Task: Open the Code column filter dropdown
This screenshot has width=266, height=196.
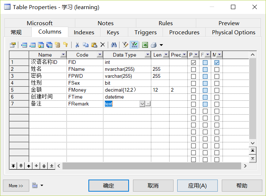Action: pyautogui.click(x=100, y=54)
